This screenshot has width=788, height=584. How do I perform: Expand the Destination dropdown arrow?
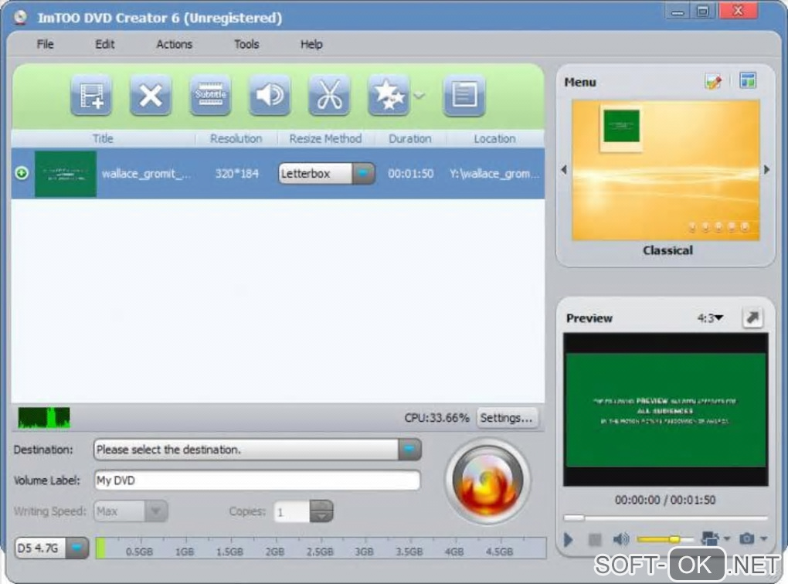pos(409,450)
